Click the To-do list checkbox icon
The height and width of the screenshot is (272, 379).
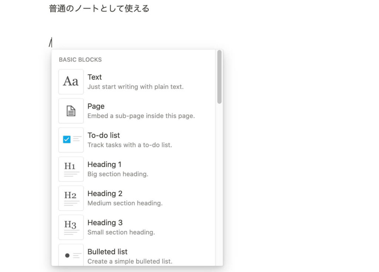[x=71, y=140]
